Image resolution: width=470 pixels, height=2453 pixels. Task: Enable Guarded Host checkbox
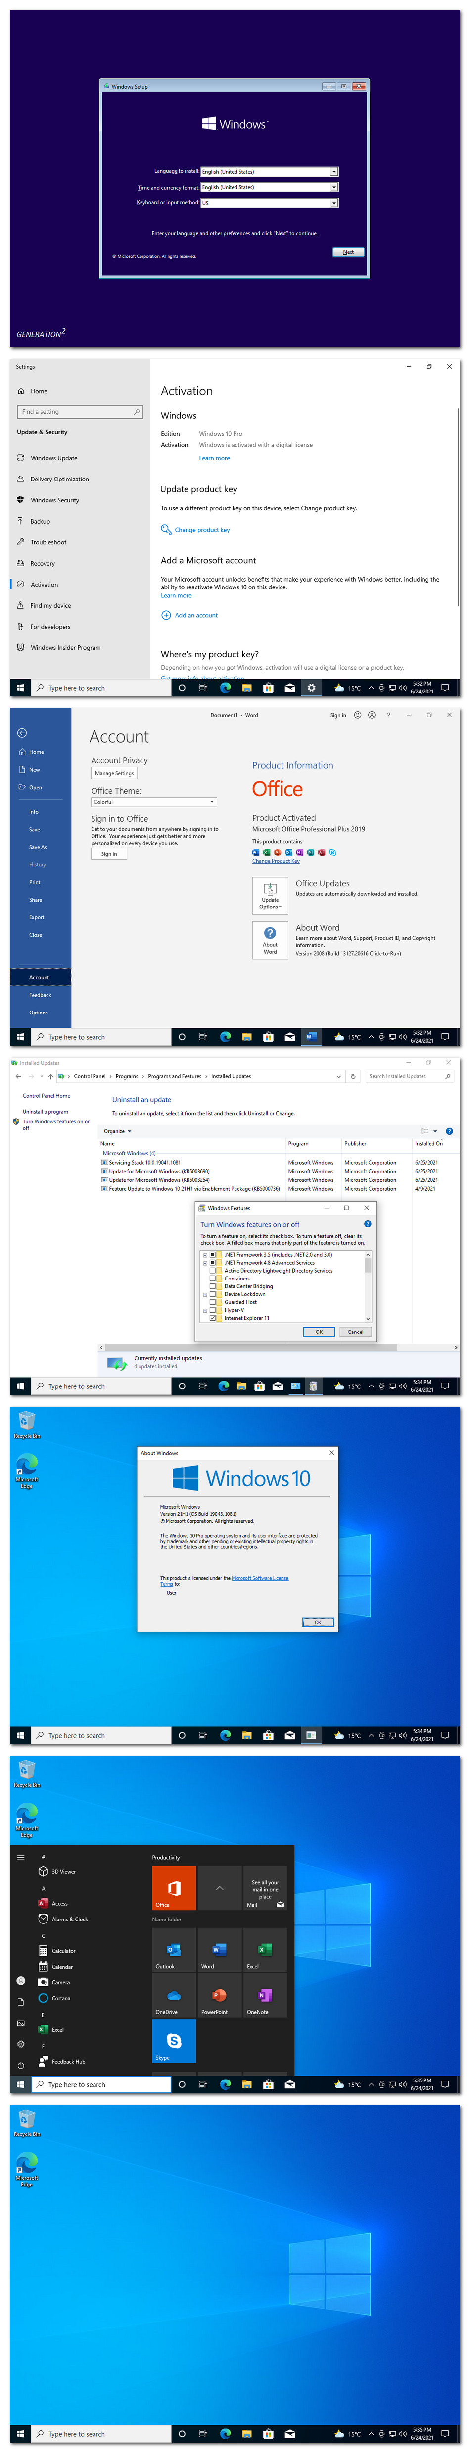click(212, 1302)
